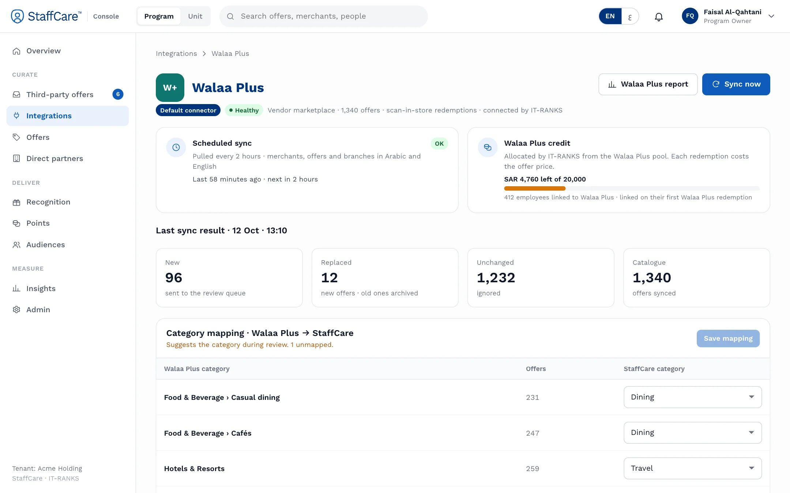The image size is (790, 493).
Task: Click Save mapping button
Action: click(x=728, y=339)
